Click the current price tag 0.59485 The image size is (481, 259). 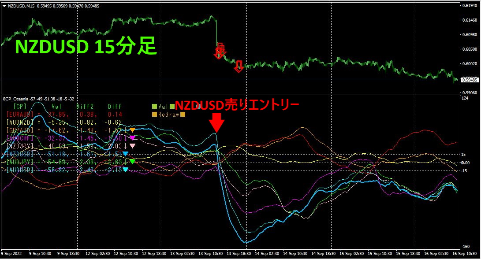(x=470, y=80)
